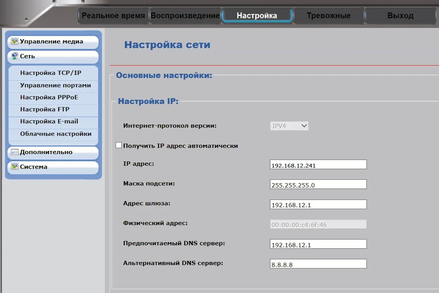
Task: Click the Настройка сети heading
Action: pos(167,45)
